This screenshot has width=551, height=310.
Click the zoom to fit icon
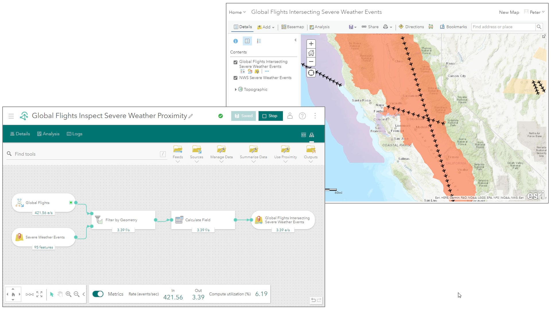39,294
